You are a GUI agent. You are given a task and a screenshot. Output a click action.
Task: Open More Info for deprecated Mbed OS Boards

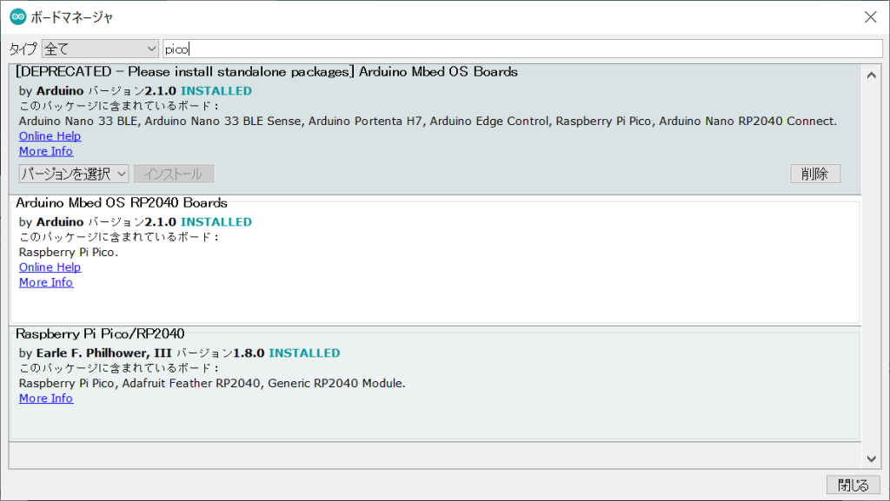click(46, 151)
